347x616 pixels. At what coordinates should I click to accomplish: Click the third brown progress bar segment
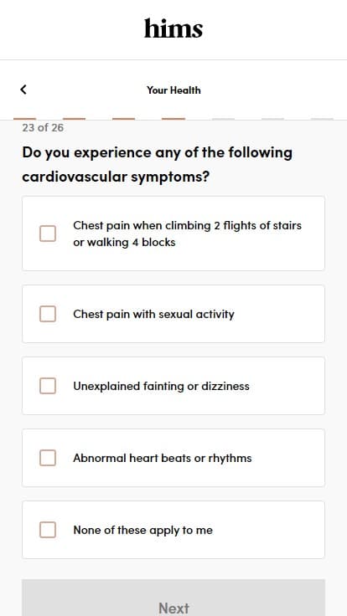point(123,119)
